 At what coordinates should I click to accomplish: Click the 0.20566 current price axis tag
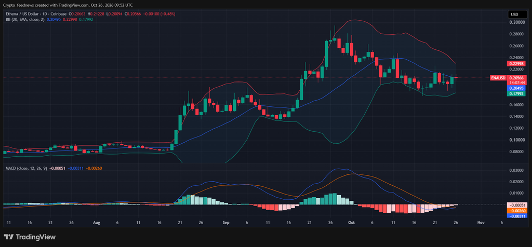[x=516, y=78]
